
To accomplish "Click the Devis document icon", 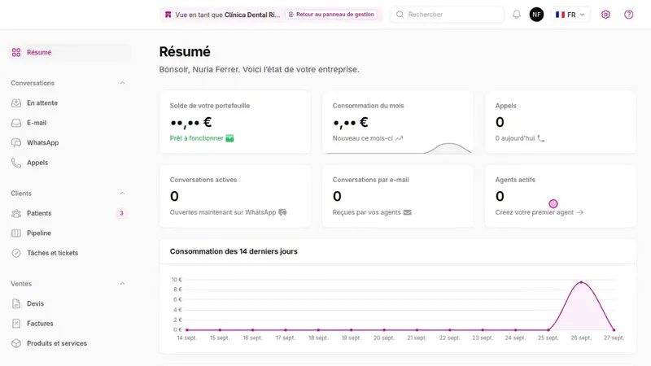I will coord(16,303).
